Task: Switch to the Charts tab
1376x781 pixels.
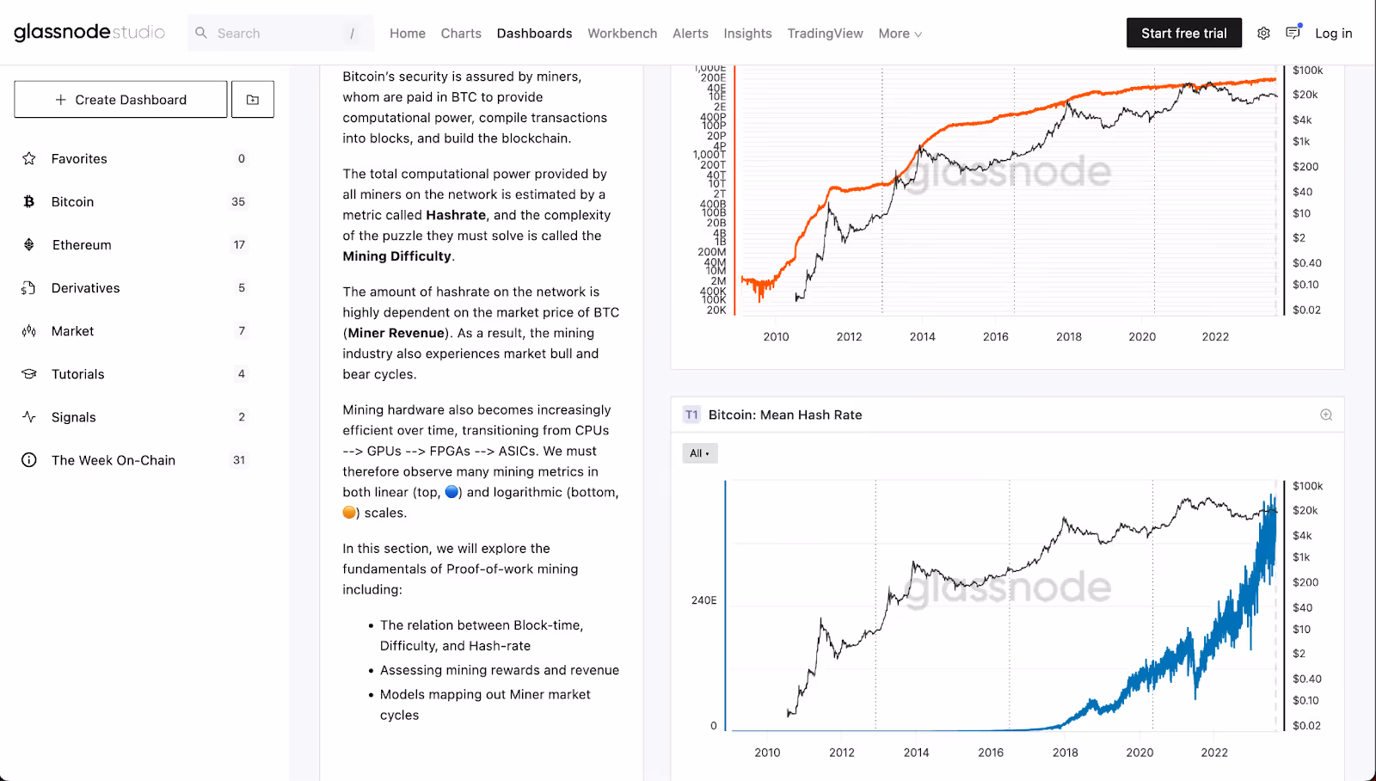Action: pos(461,33)
